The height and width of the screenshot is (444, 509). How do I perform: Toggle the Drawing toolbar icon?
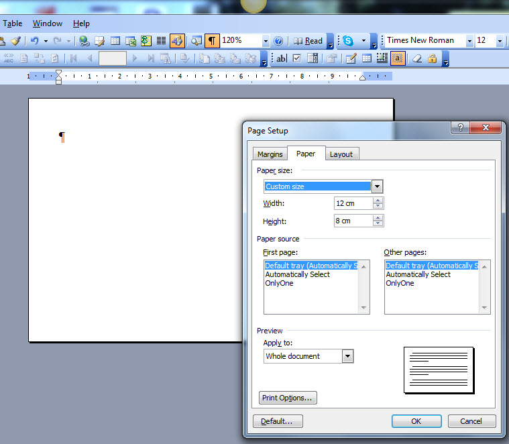pos(177,41)
